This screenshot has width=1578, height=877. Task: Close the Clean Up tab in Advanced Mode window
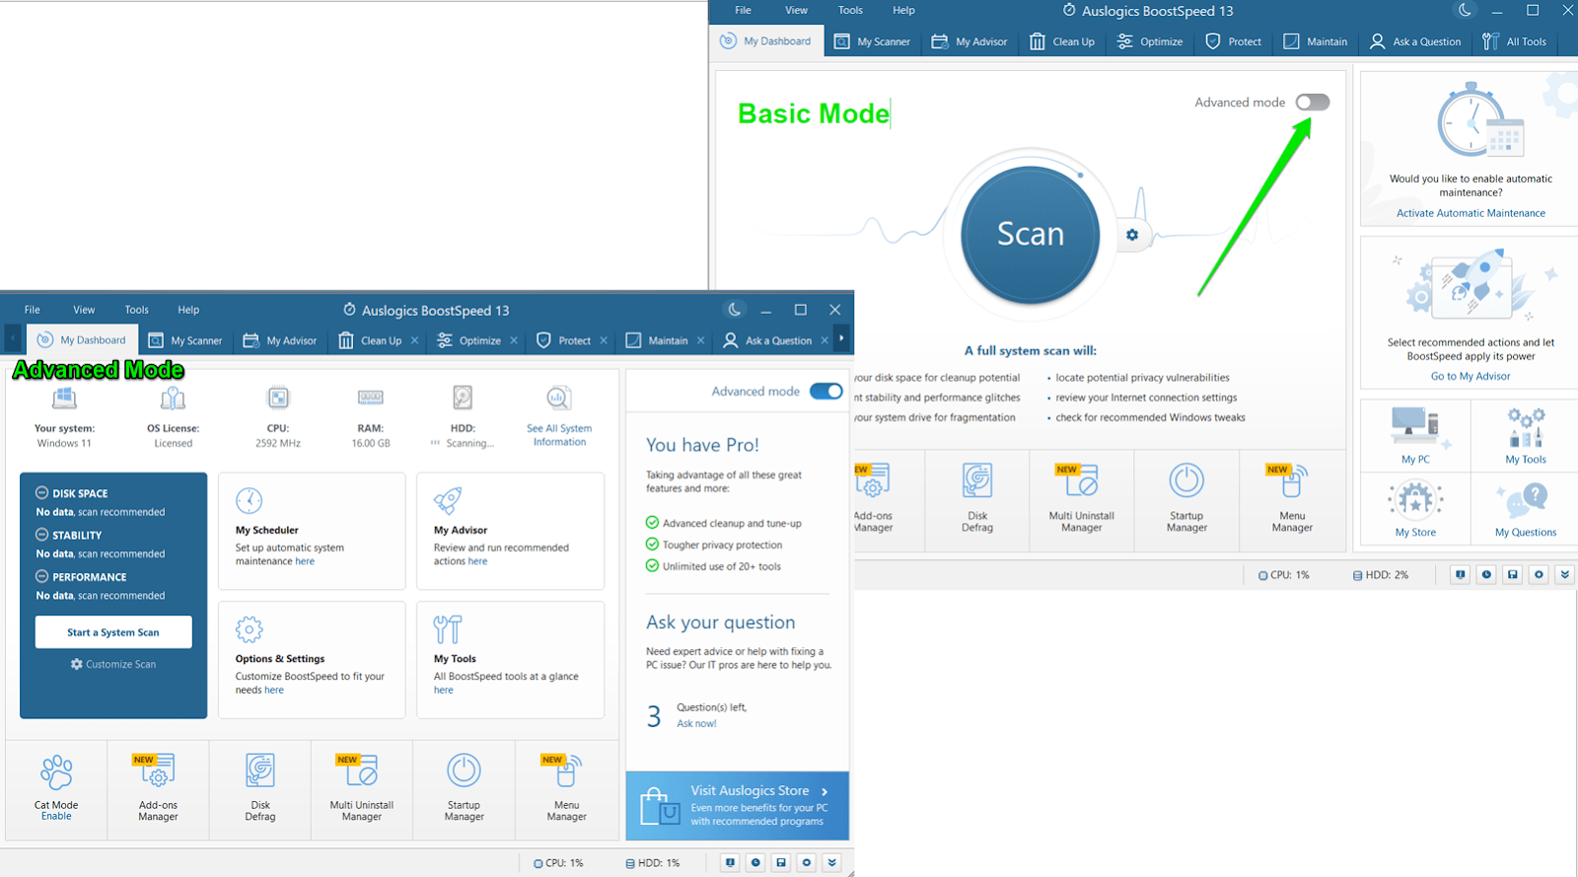point(414,340)
